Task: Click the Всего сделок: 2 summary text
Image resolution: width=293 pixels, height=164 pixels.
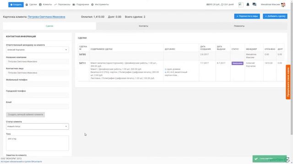Action: [x=135, y=17]
